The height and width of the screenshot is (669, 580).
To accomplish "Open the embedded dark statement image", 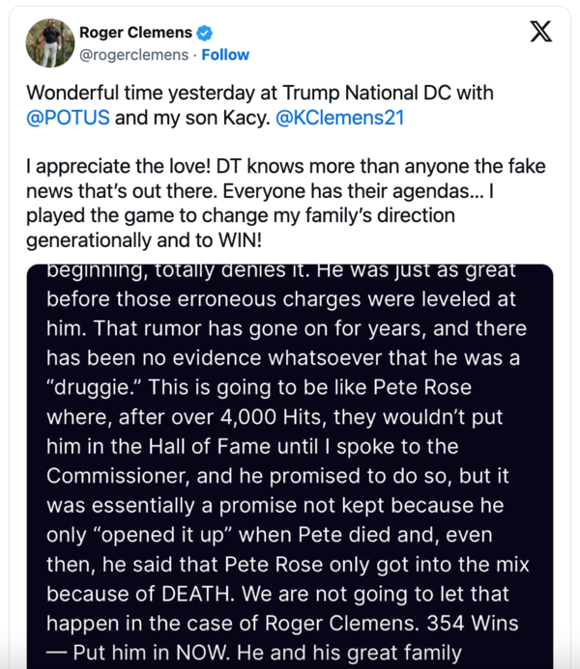I will (290, 463).
